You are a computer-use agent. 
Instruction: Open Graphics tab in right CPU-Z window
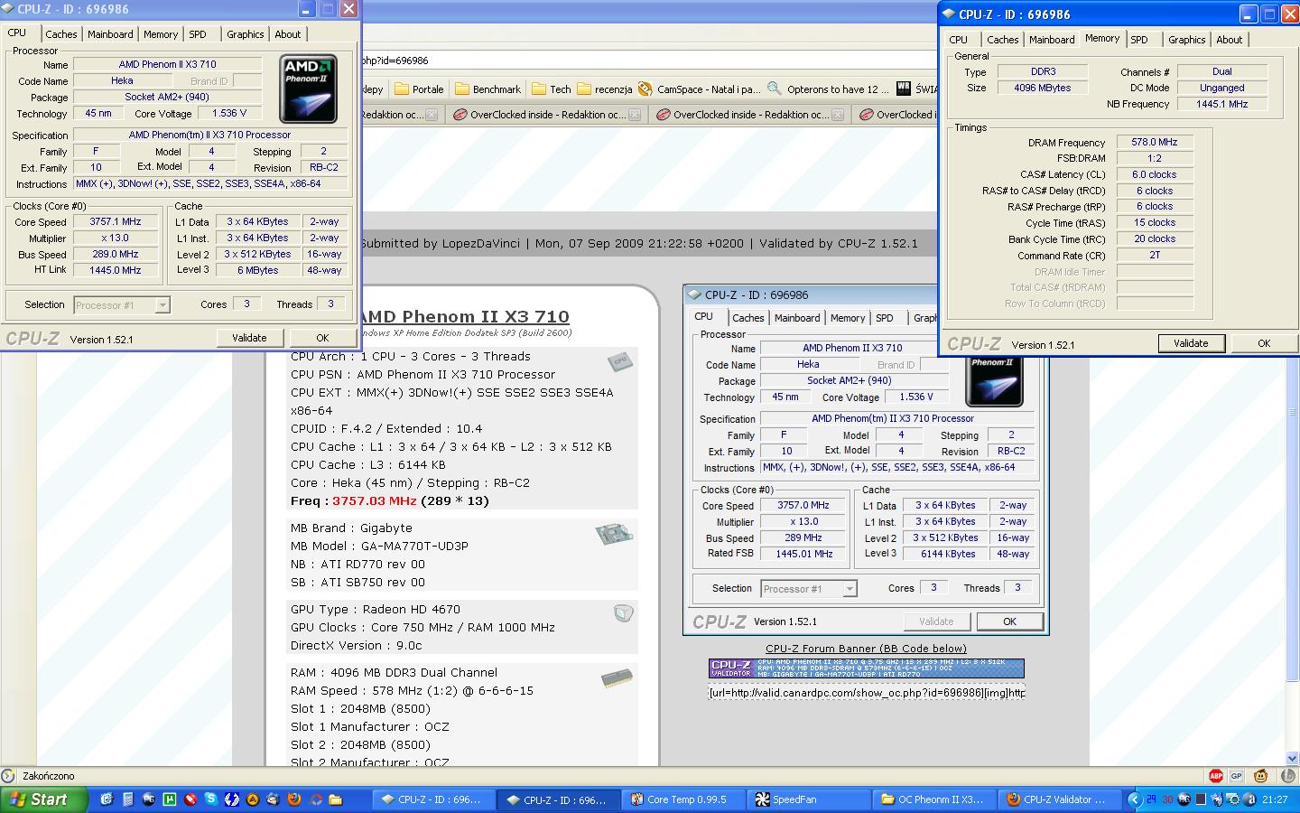[1187, 40]
